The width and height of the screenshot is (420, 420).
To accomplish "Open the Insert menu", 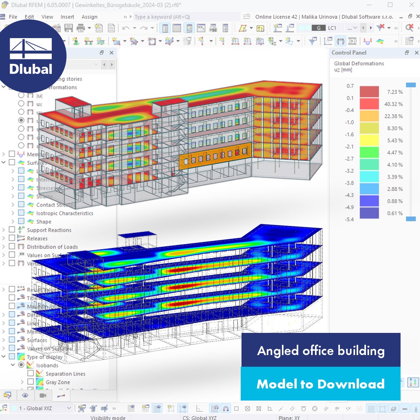I will click(x=67, y=17).
